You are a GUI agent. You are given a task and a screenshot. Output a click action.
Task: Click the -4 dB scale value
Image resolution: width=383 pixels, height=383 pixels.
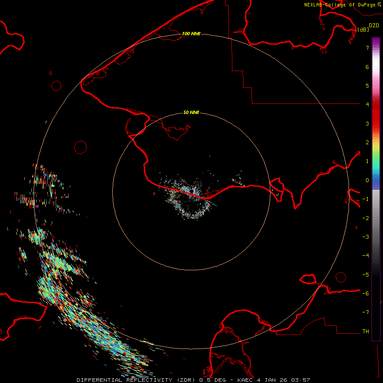click(366, 256)
